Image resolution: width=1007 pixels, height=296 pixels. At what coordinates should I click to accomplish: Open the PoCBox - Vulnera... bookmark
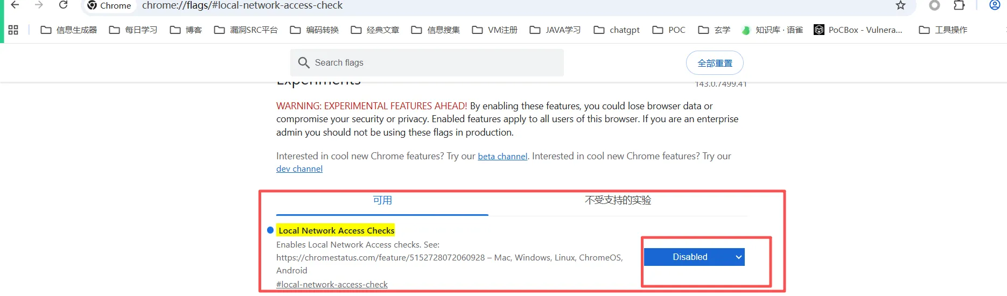pyautogui.click(x=858, y=30)
